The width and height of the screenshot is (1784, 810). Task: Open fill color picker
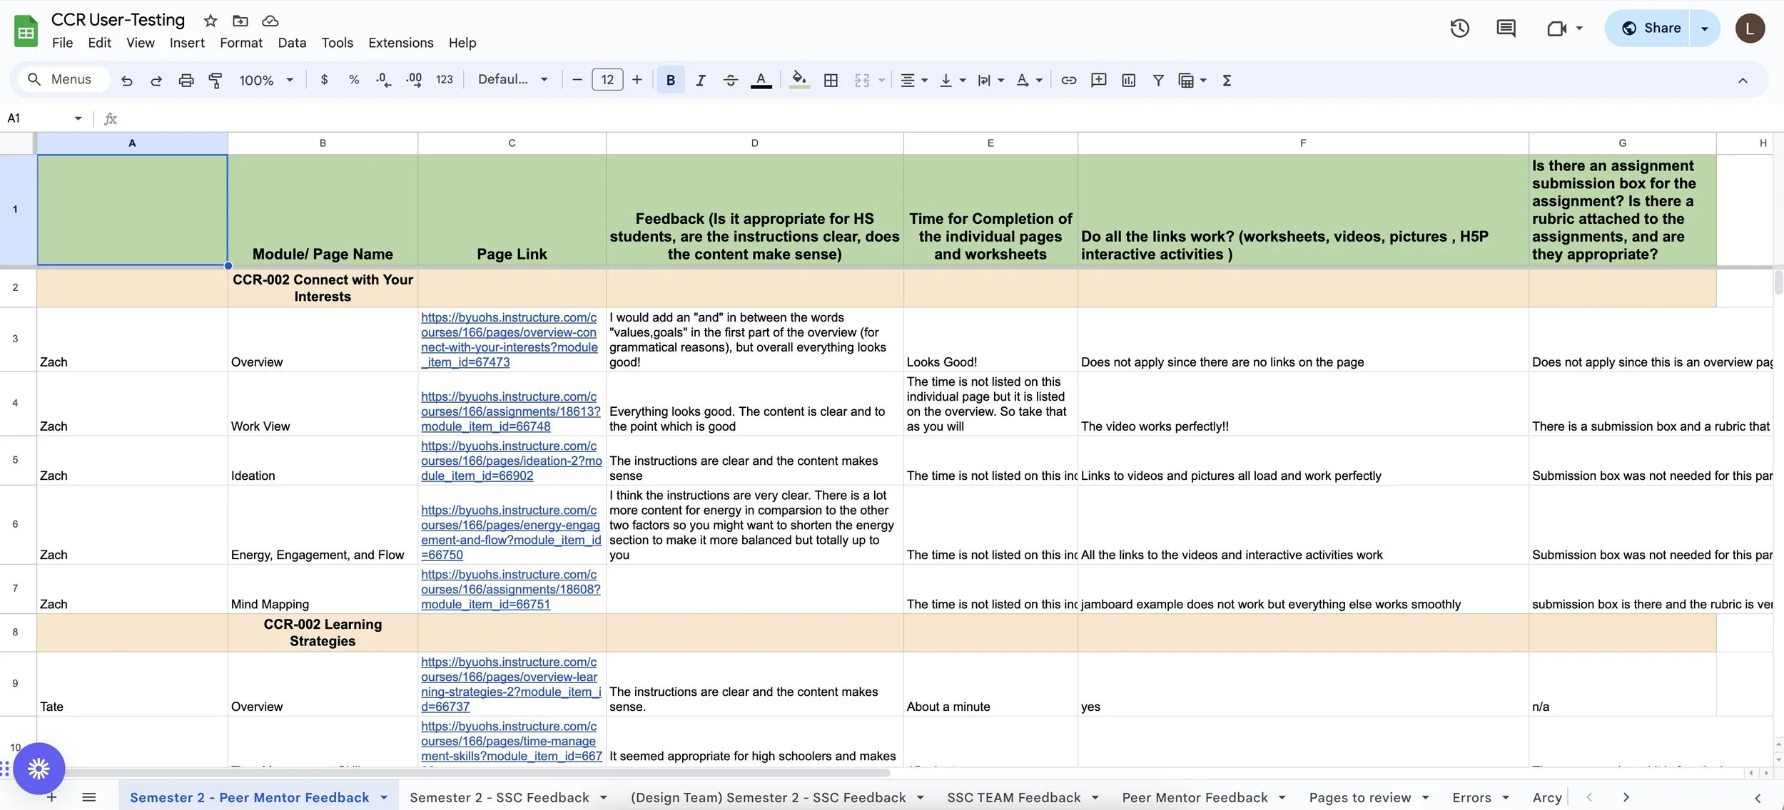point(799,80)
